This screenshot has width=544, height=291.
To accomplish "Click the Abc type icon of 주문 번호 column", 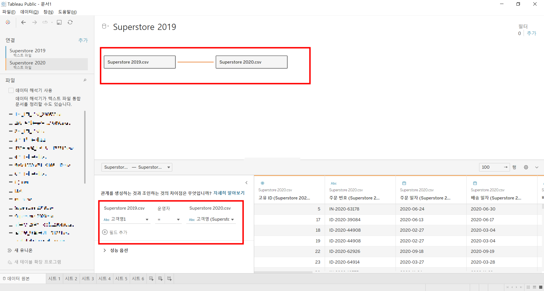I will 334,183.
